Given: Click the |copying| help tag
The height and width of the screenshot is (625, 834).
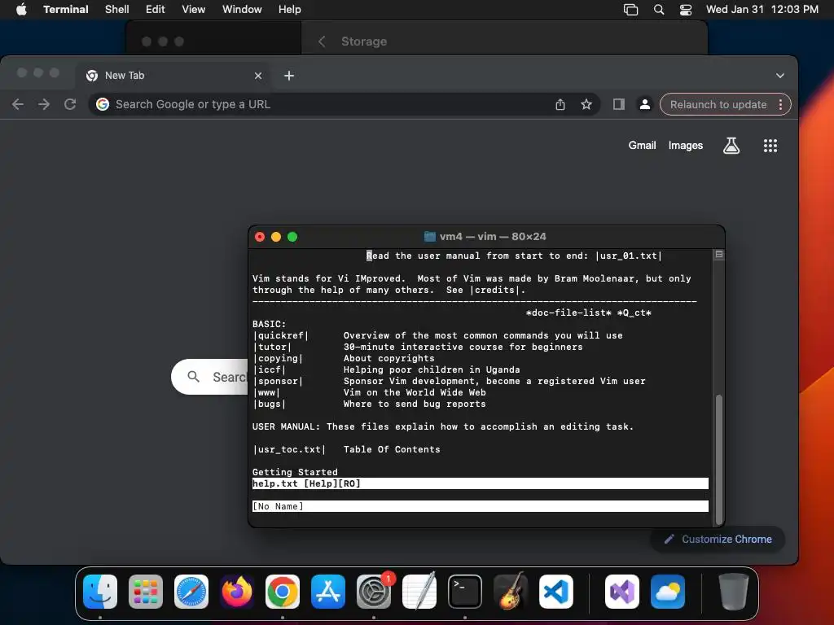Looking at the screenshot, I should 279,358.
